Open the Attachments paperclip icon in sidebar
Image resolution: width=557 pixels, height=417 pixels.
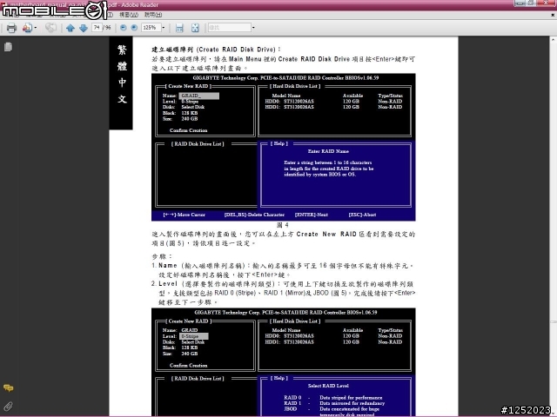point(8,406)
